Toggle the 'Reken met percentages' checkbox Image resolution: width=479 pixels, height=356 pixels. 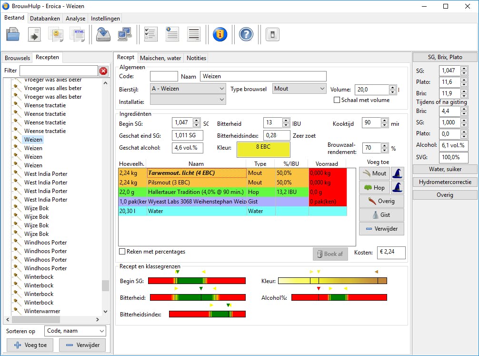[122, 252]
